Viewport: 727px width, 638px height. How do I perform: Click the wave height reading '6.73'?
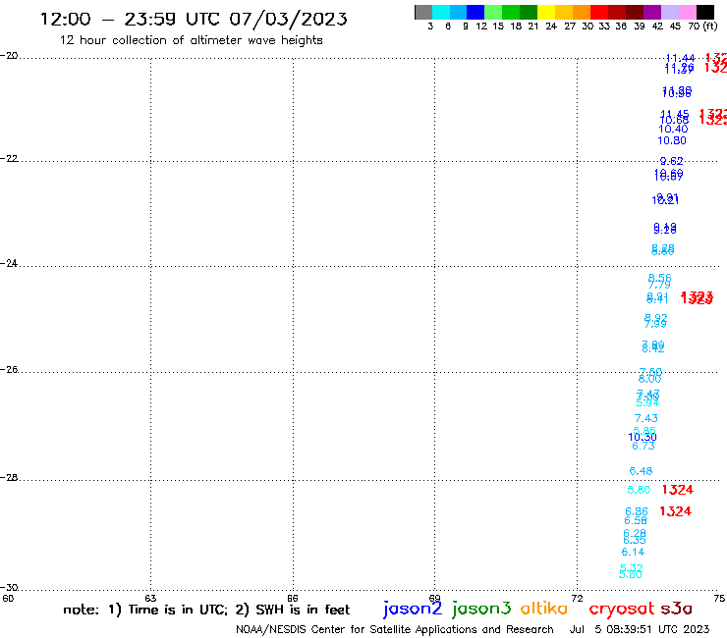pyautogui.click(x=643, y=446)
